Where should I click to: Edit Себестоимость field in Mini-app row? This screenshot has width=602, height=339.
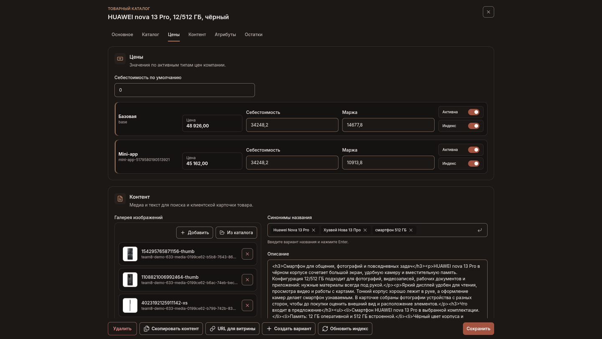click(x=292, y=162)
